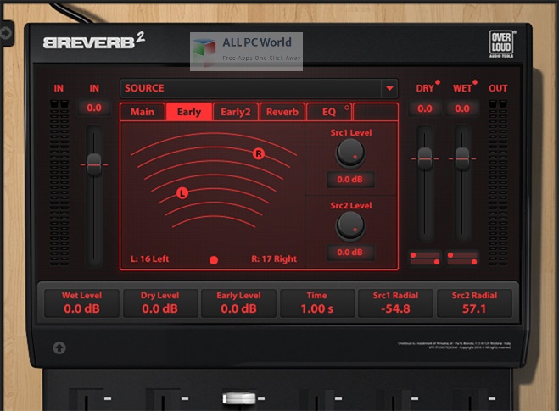Click the Overloud logo
This screenshot has width=559, height=411.
coord(501,44)
